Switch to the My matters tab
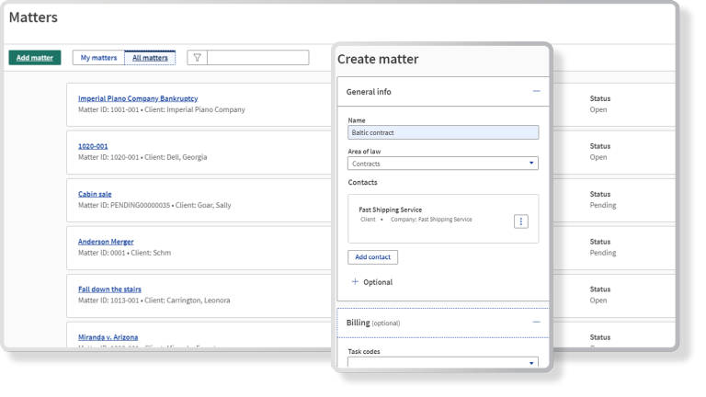This screenshot has height=397, width=706. tap(98, 58)
